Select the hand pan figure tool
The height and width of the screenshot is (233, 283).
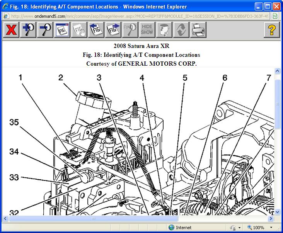point(79,30)
